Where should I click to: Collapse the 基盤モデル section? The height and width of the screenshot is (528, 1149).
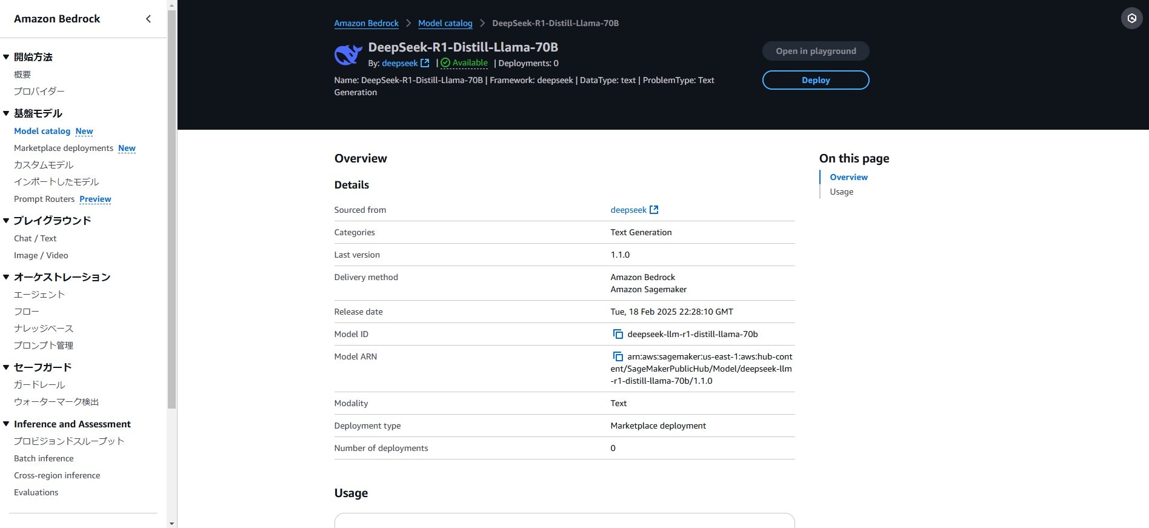click(x=6, y=113)
